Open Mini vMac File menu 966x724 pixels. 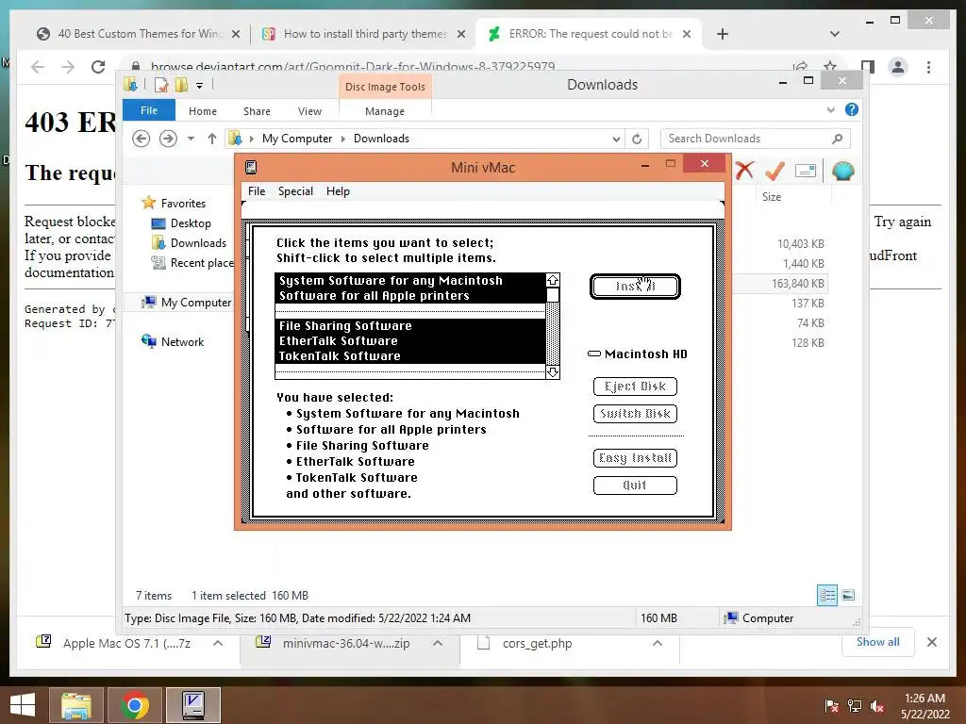point(257,190)
